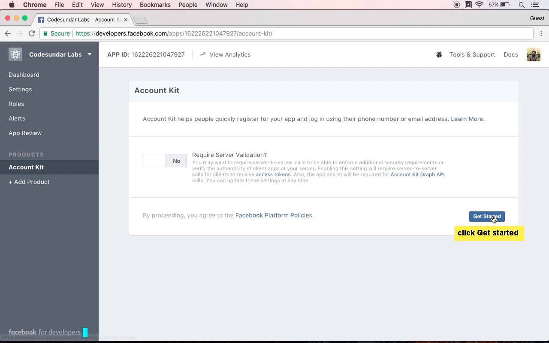The image size is (549, 343).
Task: Click the browser back arrow
Action: pos(8,33)
